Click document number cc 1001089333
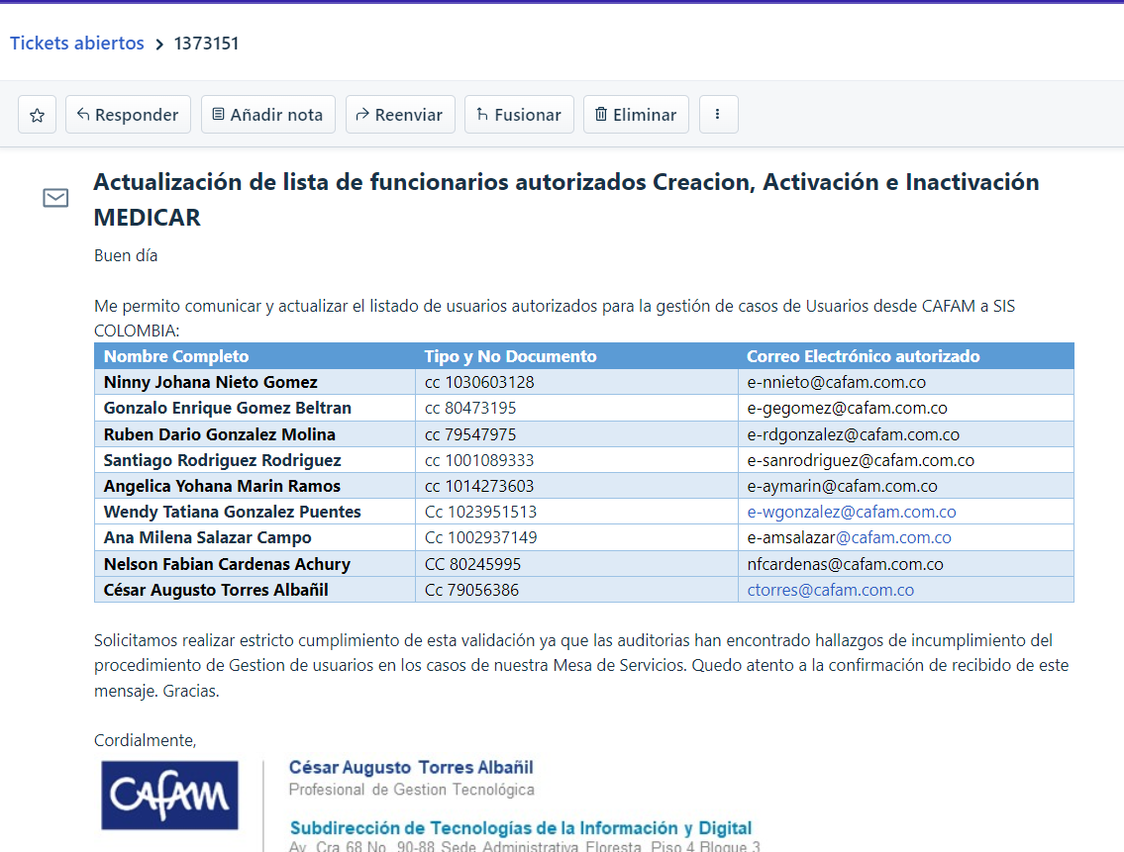This screenshot has width=1124, height=852. (x=479, y=460)
